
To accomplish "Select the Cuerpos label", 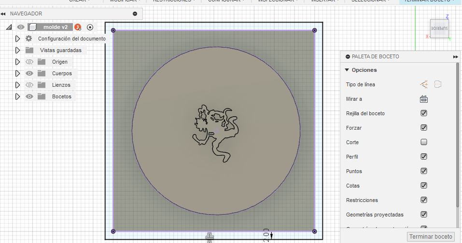I will (x=62, y=73).
